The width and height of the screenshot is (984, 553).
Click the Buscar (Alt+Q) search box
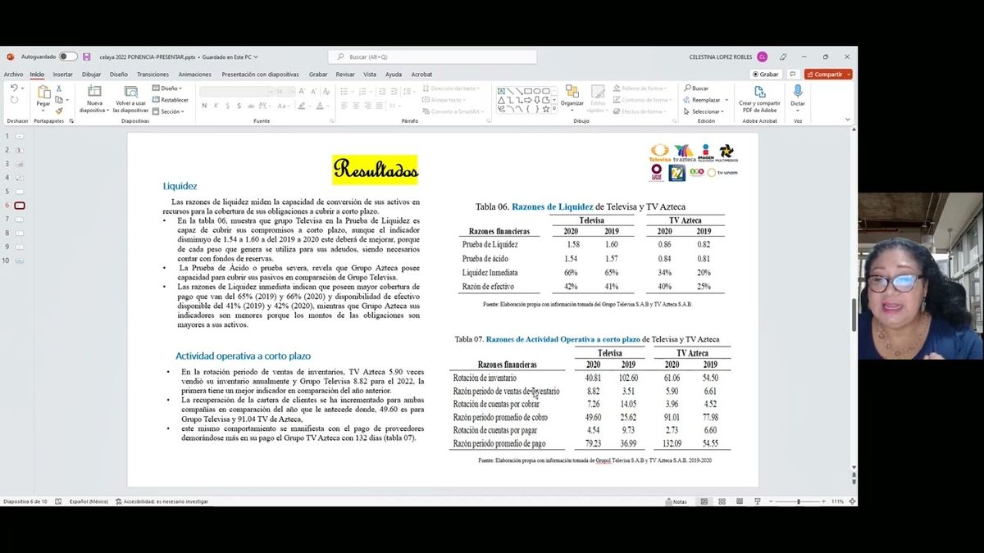[x=432, y=57]
